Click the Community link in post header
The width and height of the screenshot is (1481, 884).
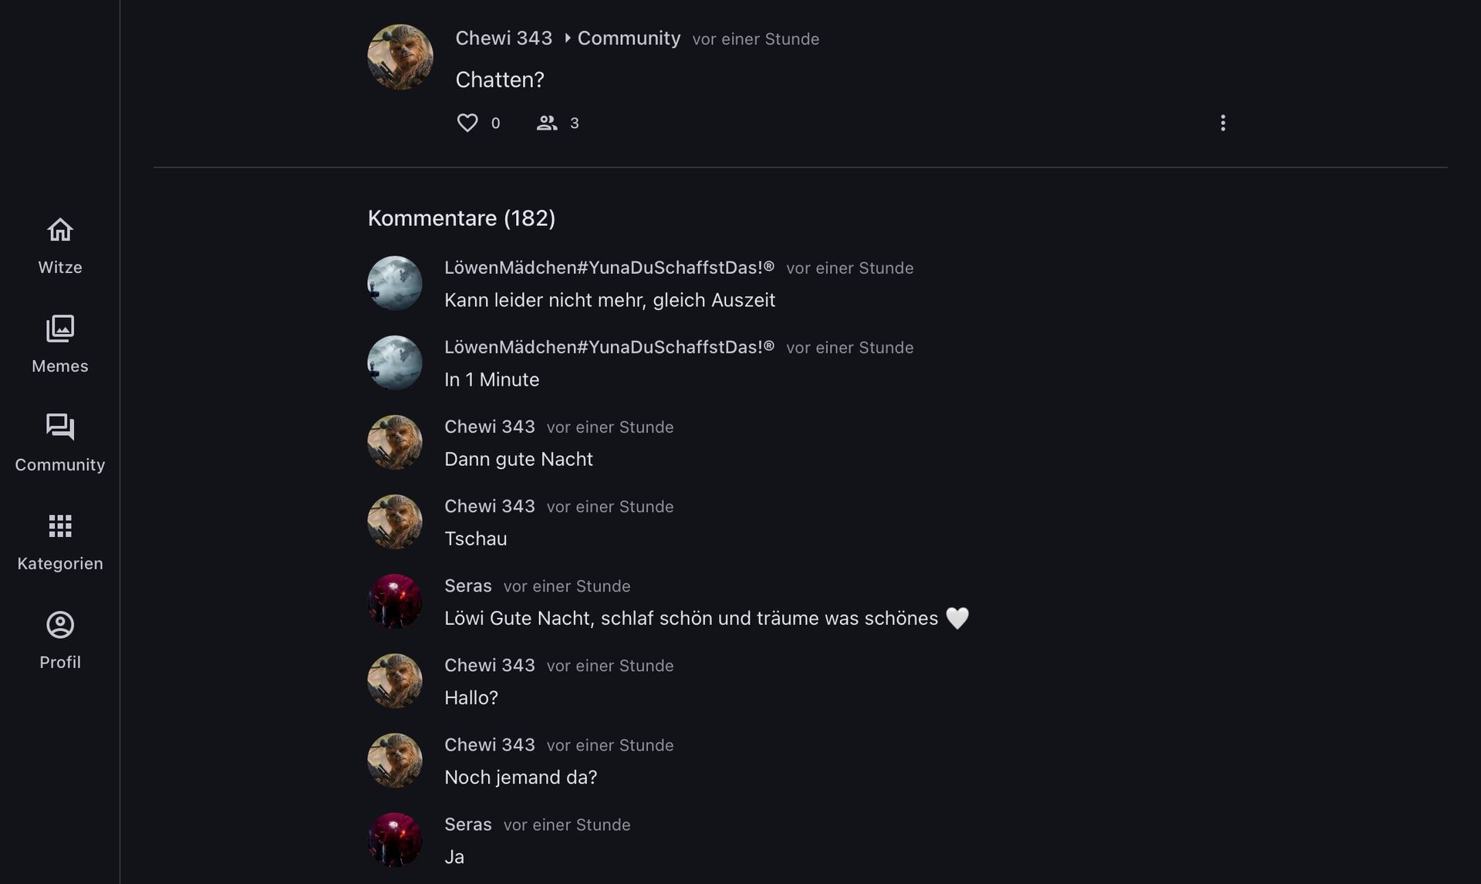pos(629,39)
